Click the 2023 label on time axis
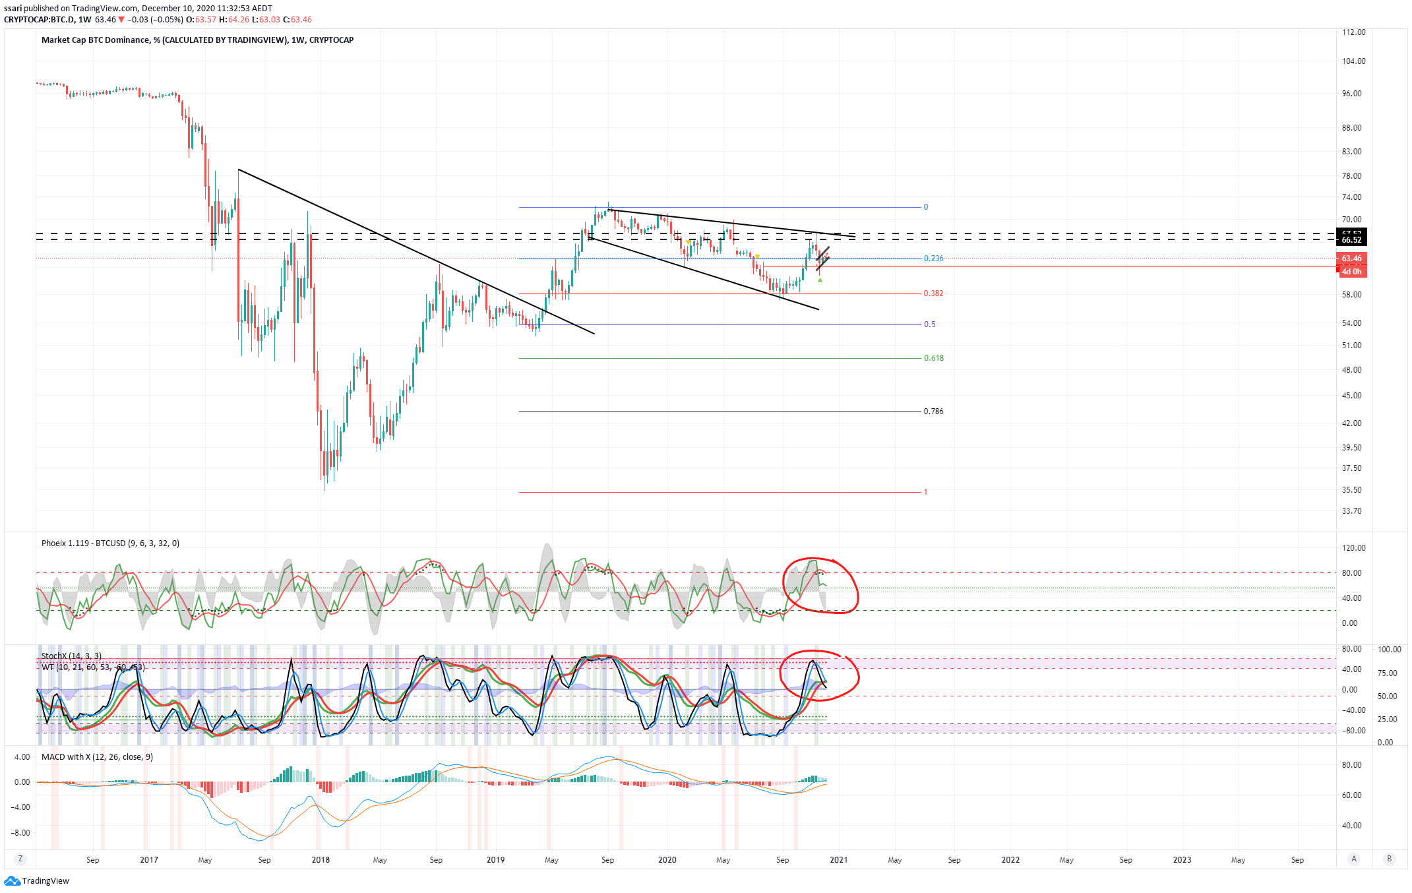1412x893 pixels. coord(1182,859)
